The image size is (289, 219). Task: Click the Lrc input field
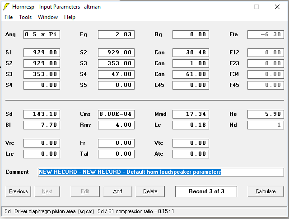click(42, 154)
